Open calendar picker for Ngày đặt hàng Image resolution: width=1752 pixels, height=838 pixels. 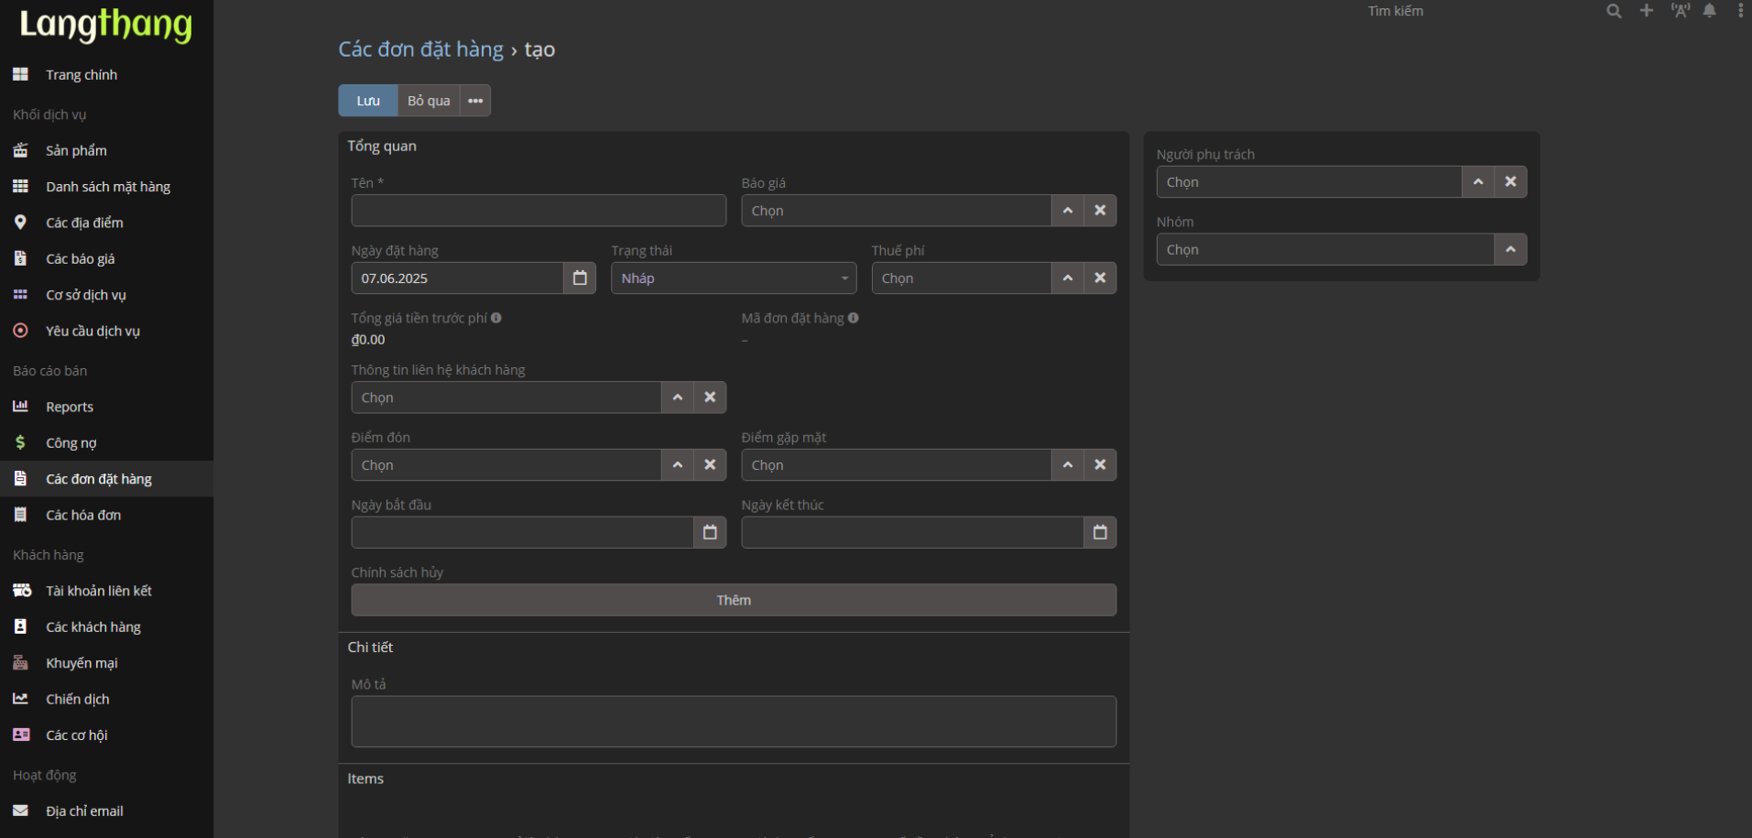tap(580, 278)
